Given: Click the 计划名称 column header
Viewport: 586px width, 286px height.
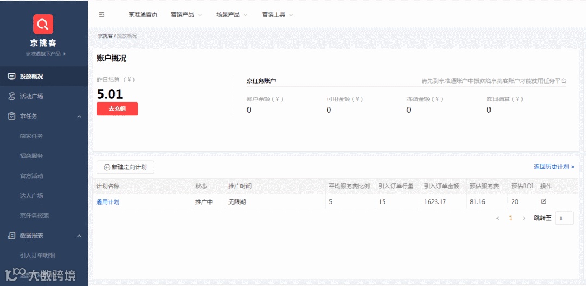Looking at the screenshot, I should (x=108, y=186).
